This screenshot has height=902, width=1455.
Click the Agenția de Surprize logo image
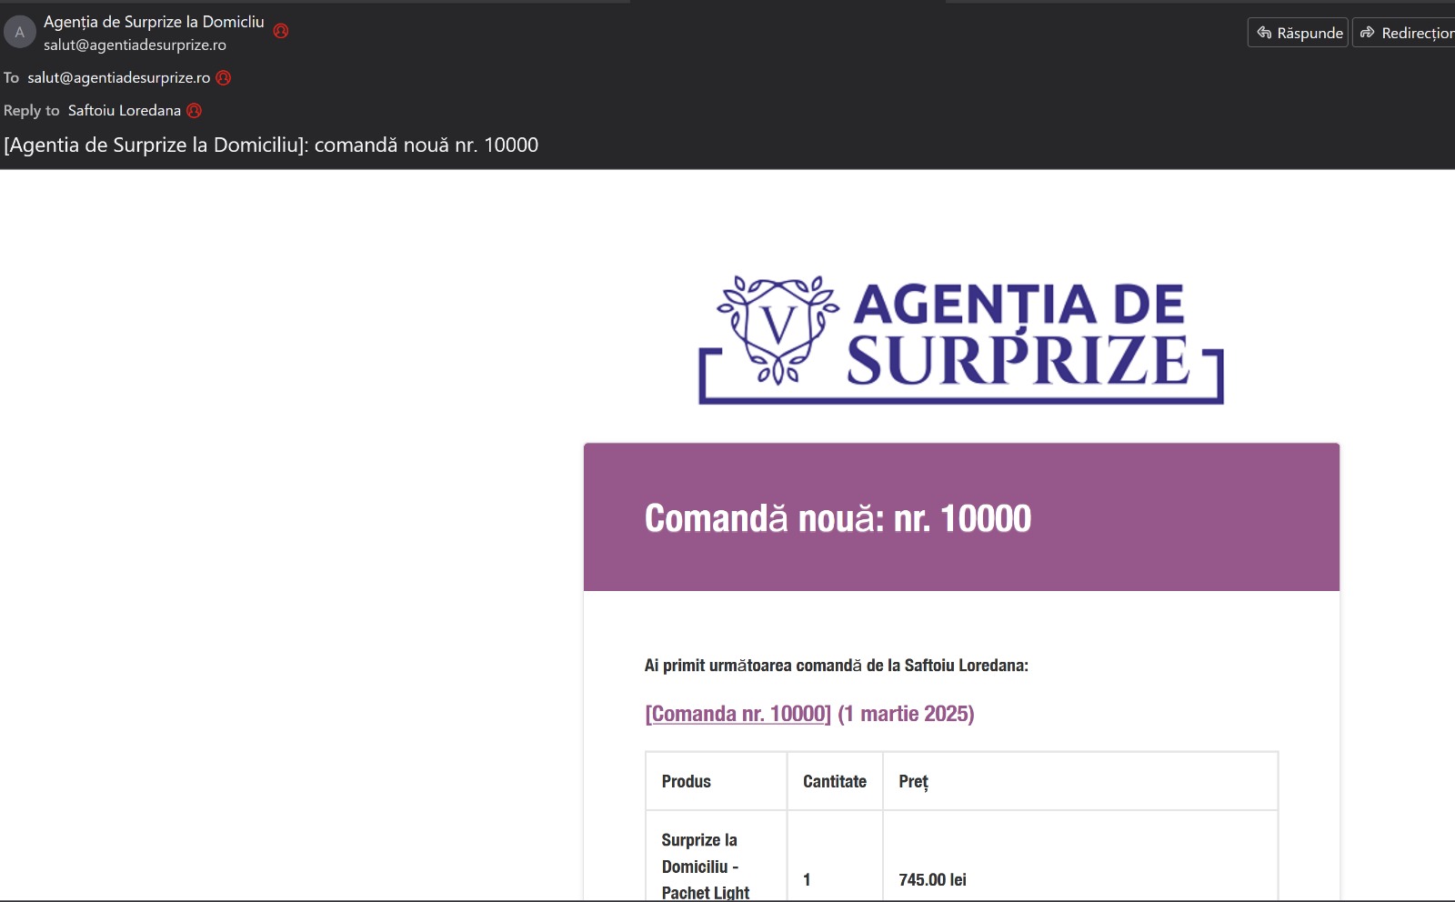(961, 339)
